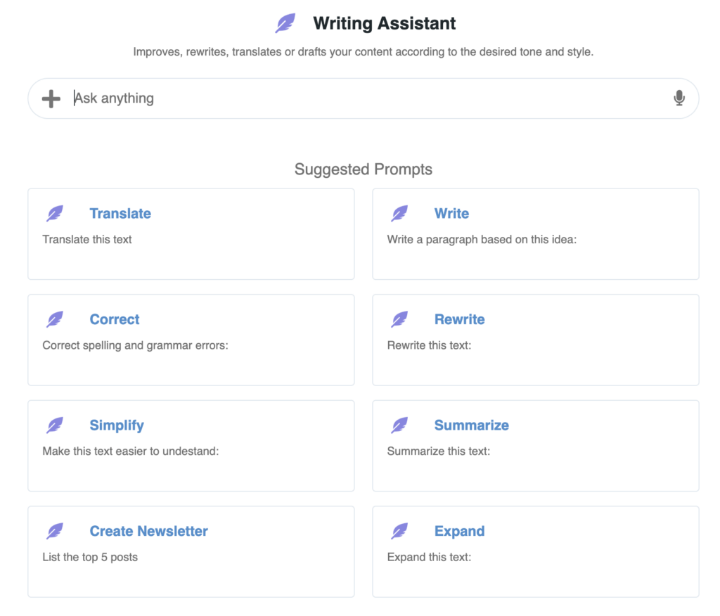Click the Writing Assistant header feather logo

pos(285,24)
